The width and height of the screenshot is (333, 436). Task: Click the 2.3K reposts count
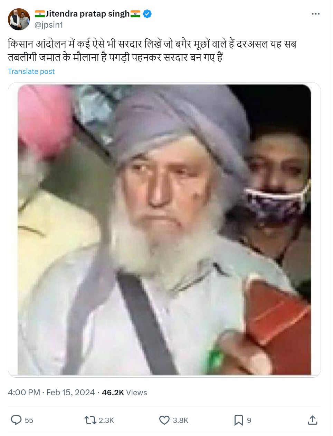point(106,420)
